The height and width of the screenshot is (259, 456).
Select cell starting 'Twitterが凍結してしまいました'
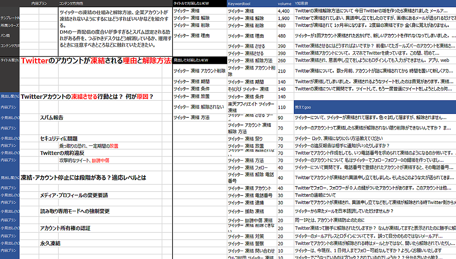pos(375,82)
